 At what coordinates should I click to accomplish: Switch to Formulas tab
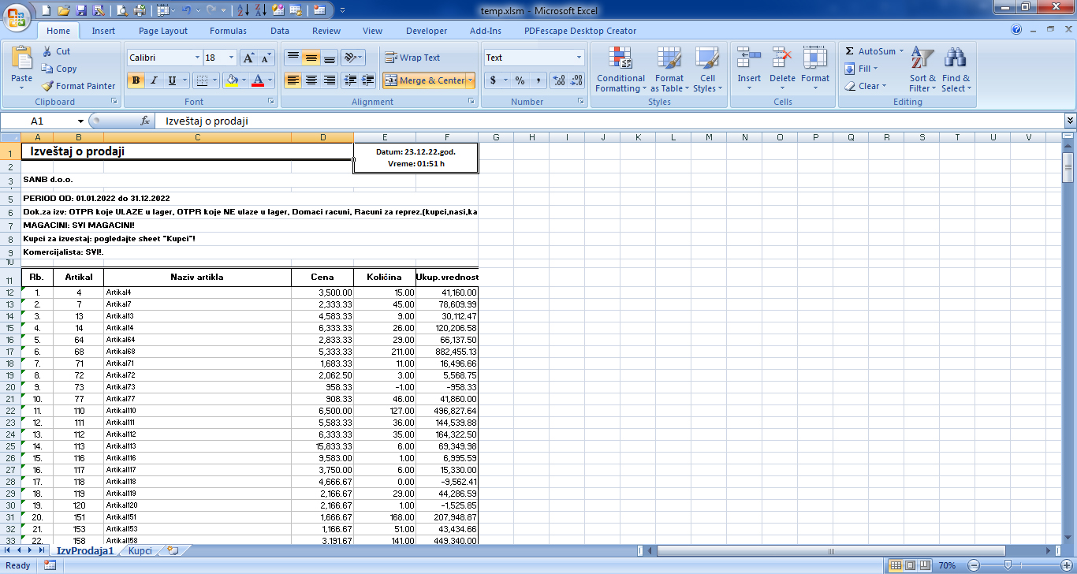[228, 31]
